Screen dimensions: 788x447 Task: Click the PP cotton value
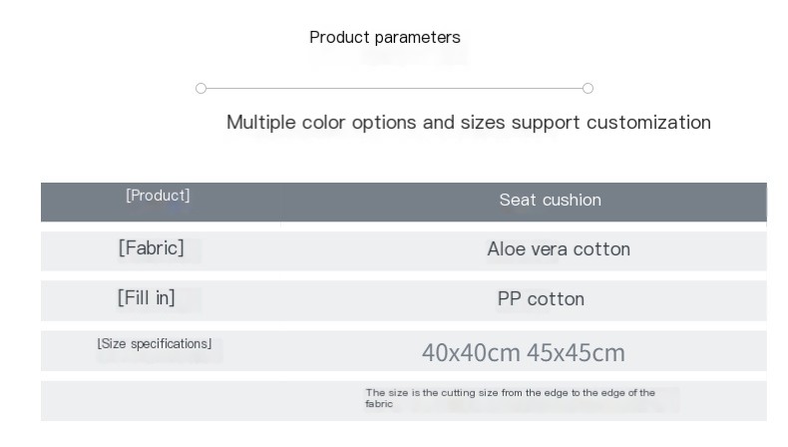tap(541, 298)
